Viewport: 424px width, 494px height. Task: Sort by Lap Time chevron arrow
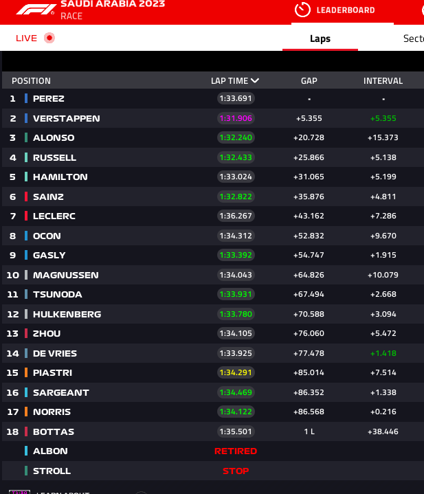[x=255, y=80]
